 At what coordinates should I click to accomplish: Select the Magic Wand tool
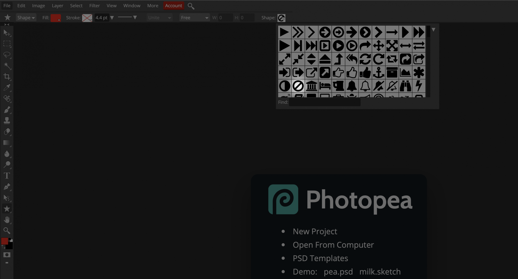[x=7, y=66]
